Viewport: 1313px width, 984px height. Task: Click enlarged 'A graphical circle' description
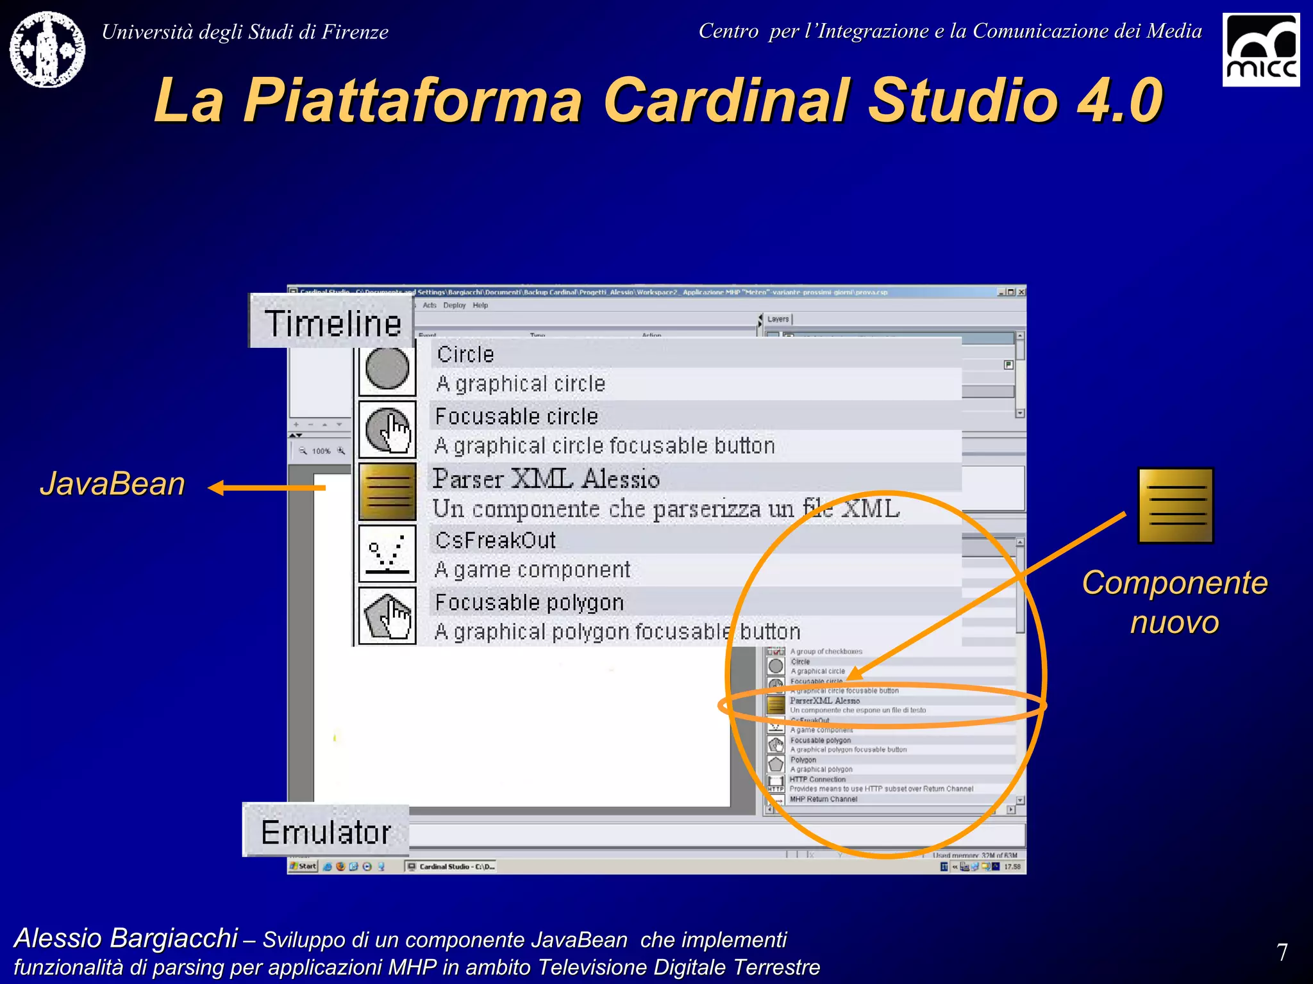(x=521, y=384)
